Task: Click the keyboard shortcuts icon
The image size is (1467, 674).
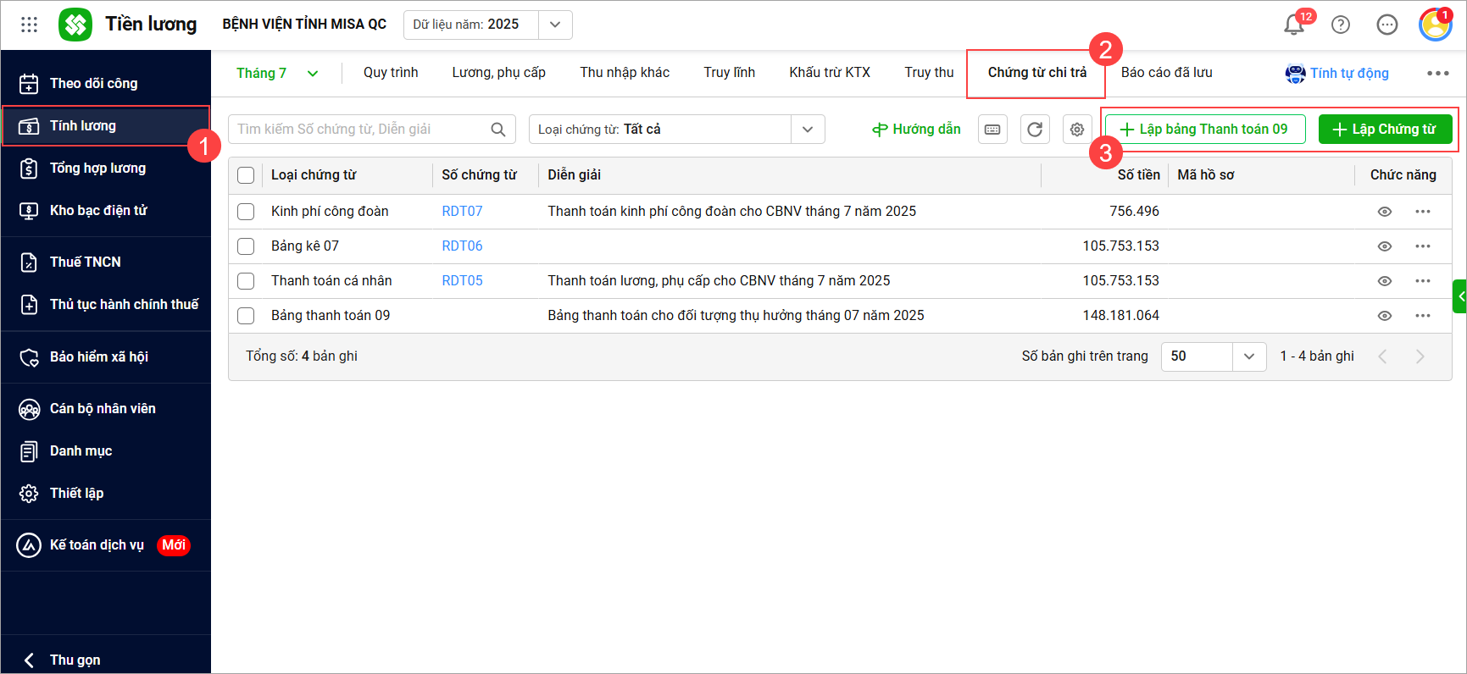Action: [x=992, y=130]
